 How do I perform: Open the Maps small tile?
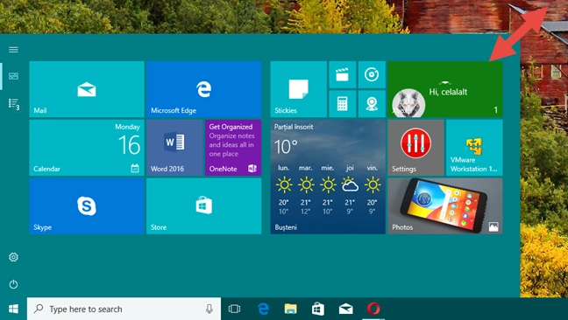click(x=372, y=104)
